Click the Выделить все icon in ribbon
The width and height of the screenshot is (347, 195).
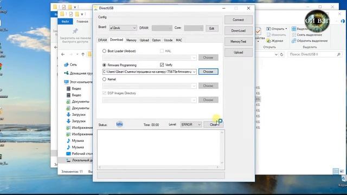pos(294,29)
